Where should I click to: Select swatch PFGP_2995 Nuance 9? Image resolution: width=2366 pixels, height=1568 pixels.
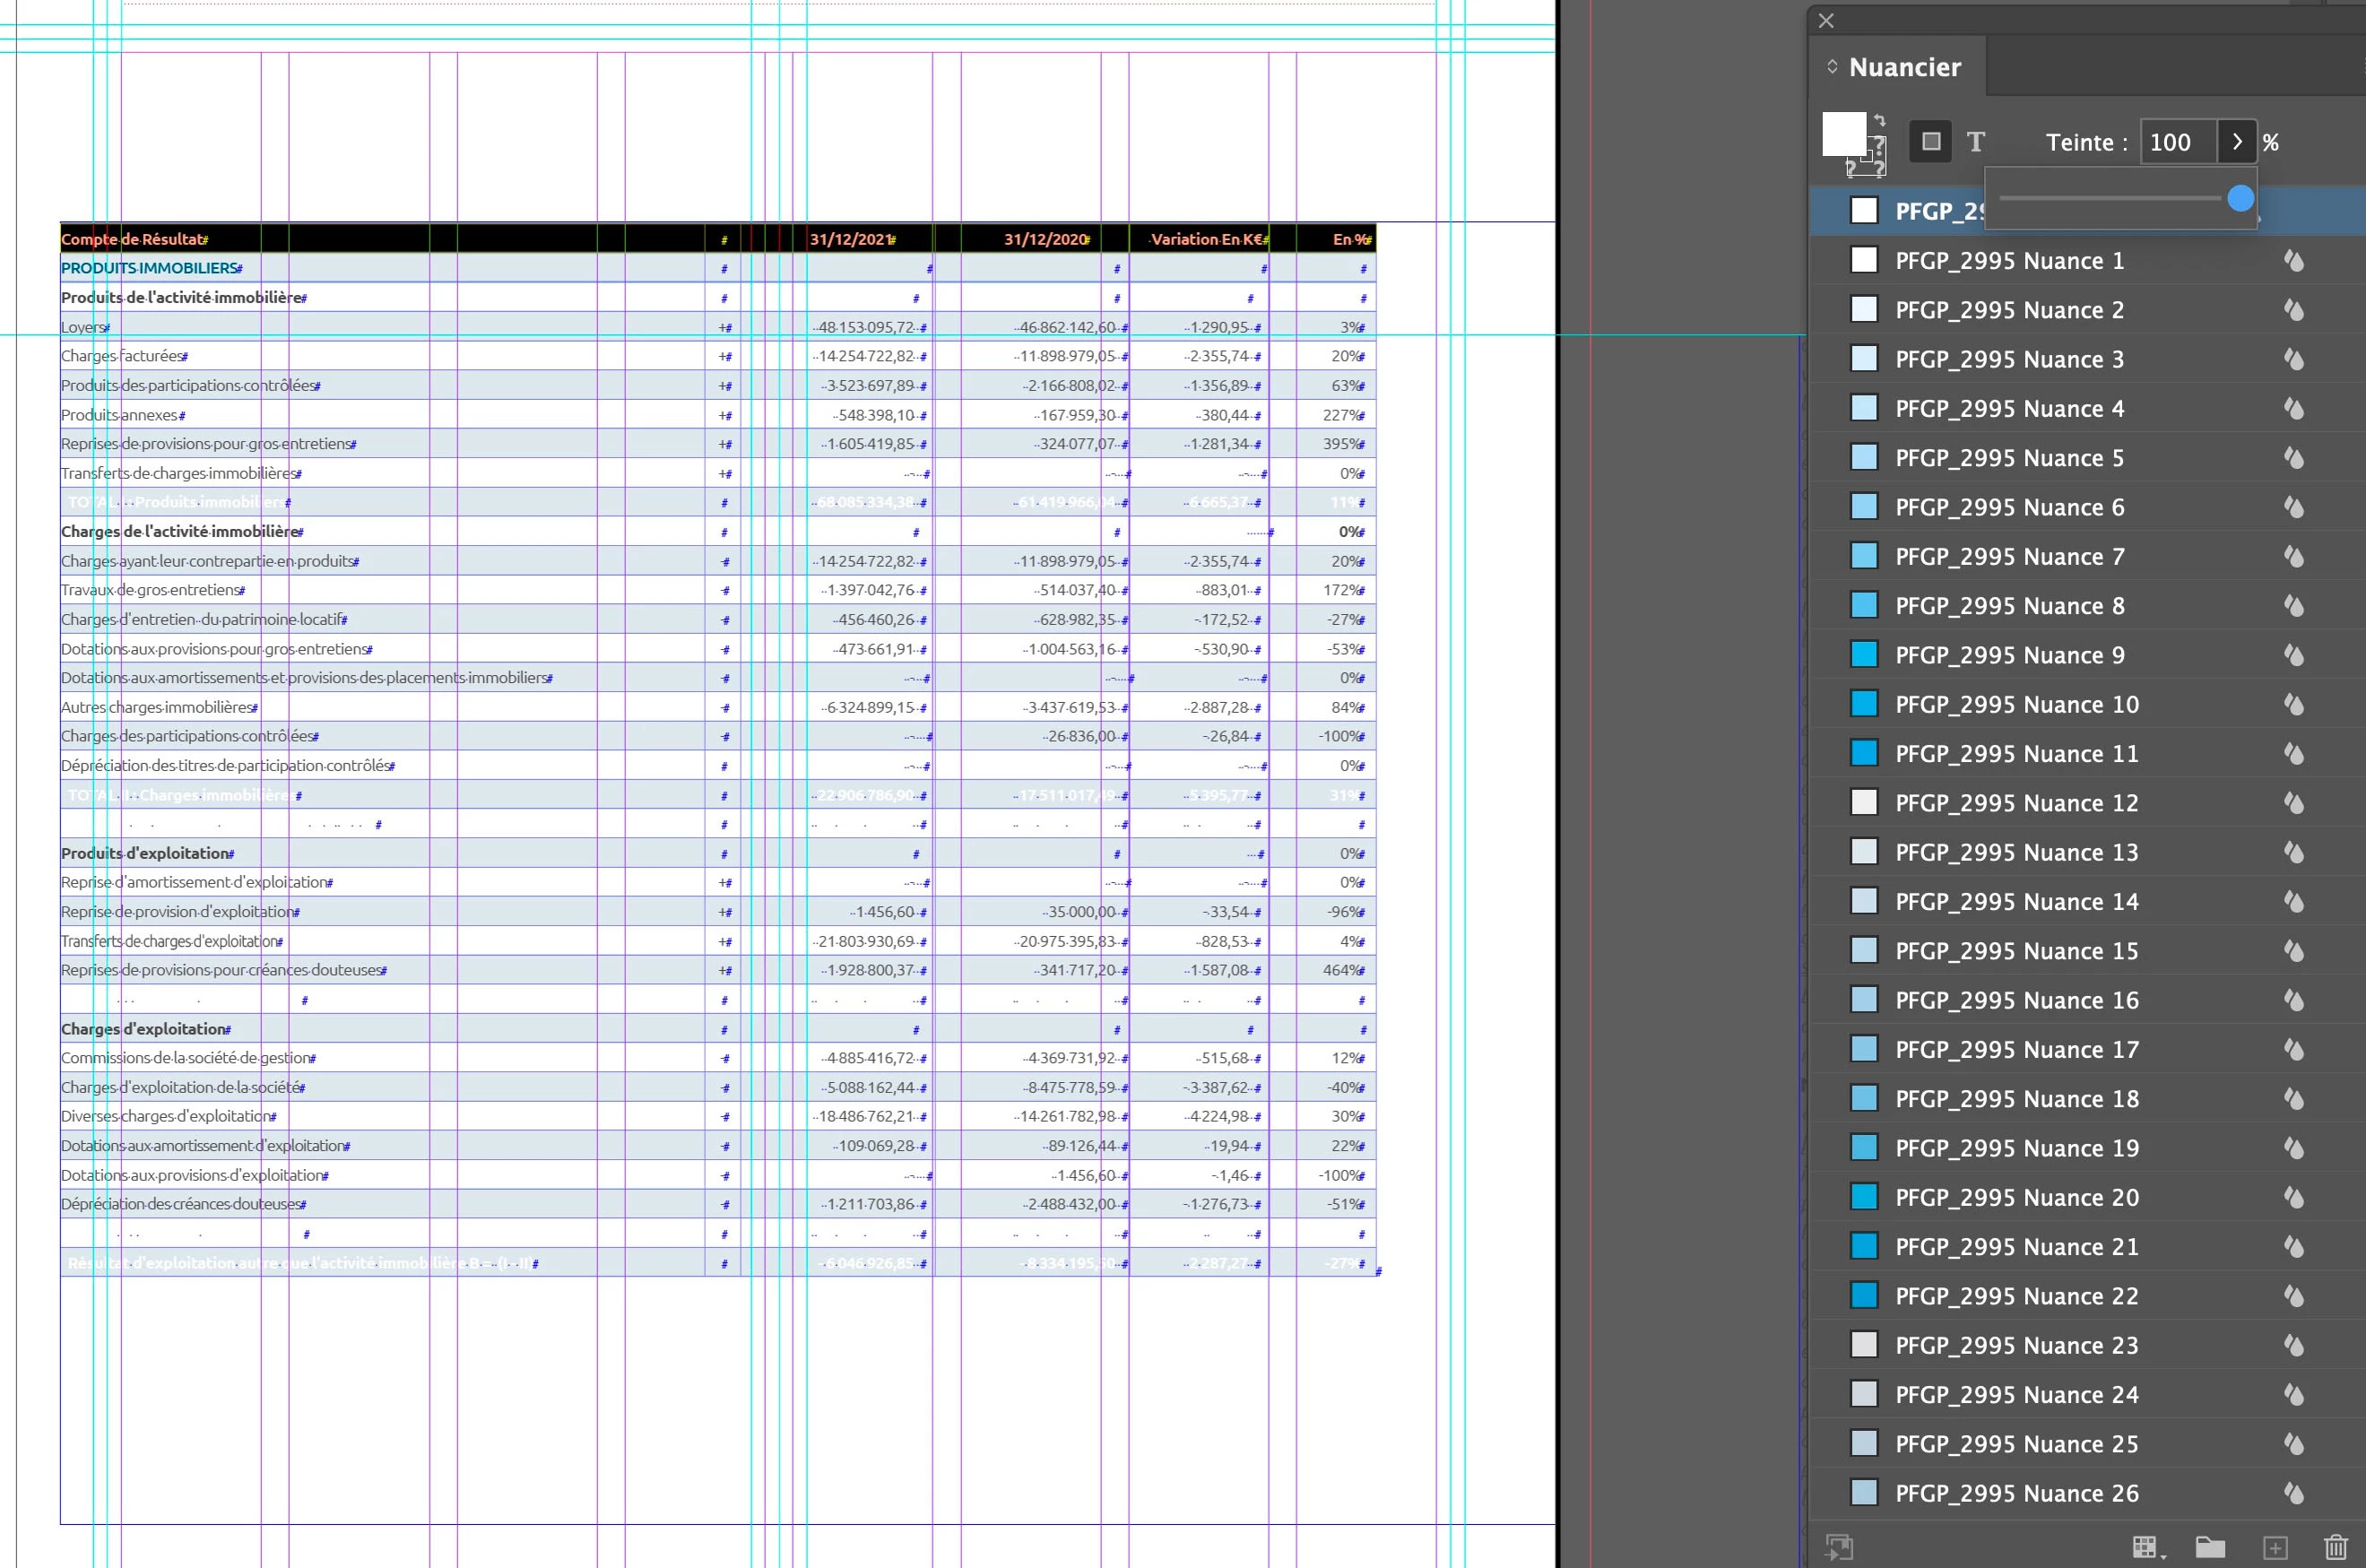coord(2010,655)
